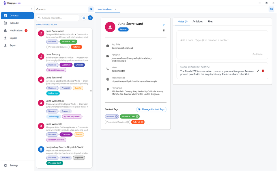This screenshot has width=277, height=171.
Task: Remove the Referral tag from contact
Action: click(x=142, y=122)
